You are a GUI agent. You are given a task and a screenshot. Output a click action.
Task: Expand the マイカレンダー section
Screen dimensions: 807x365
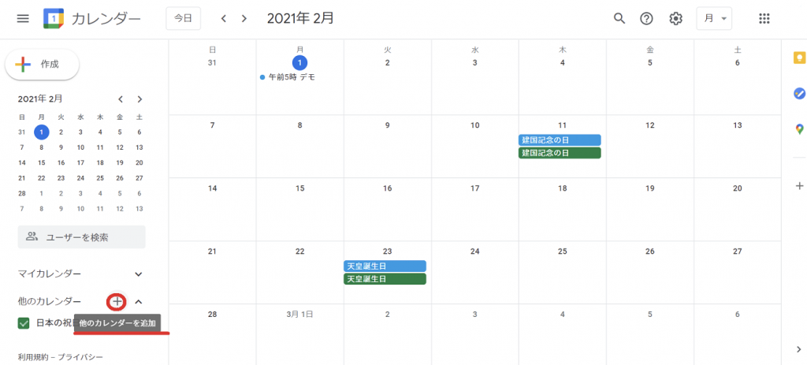point(139,274)
